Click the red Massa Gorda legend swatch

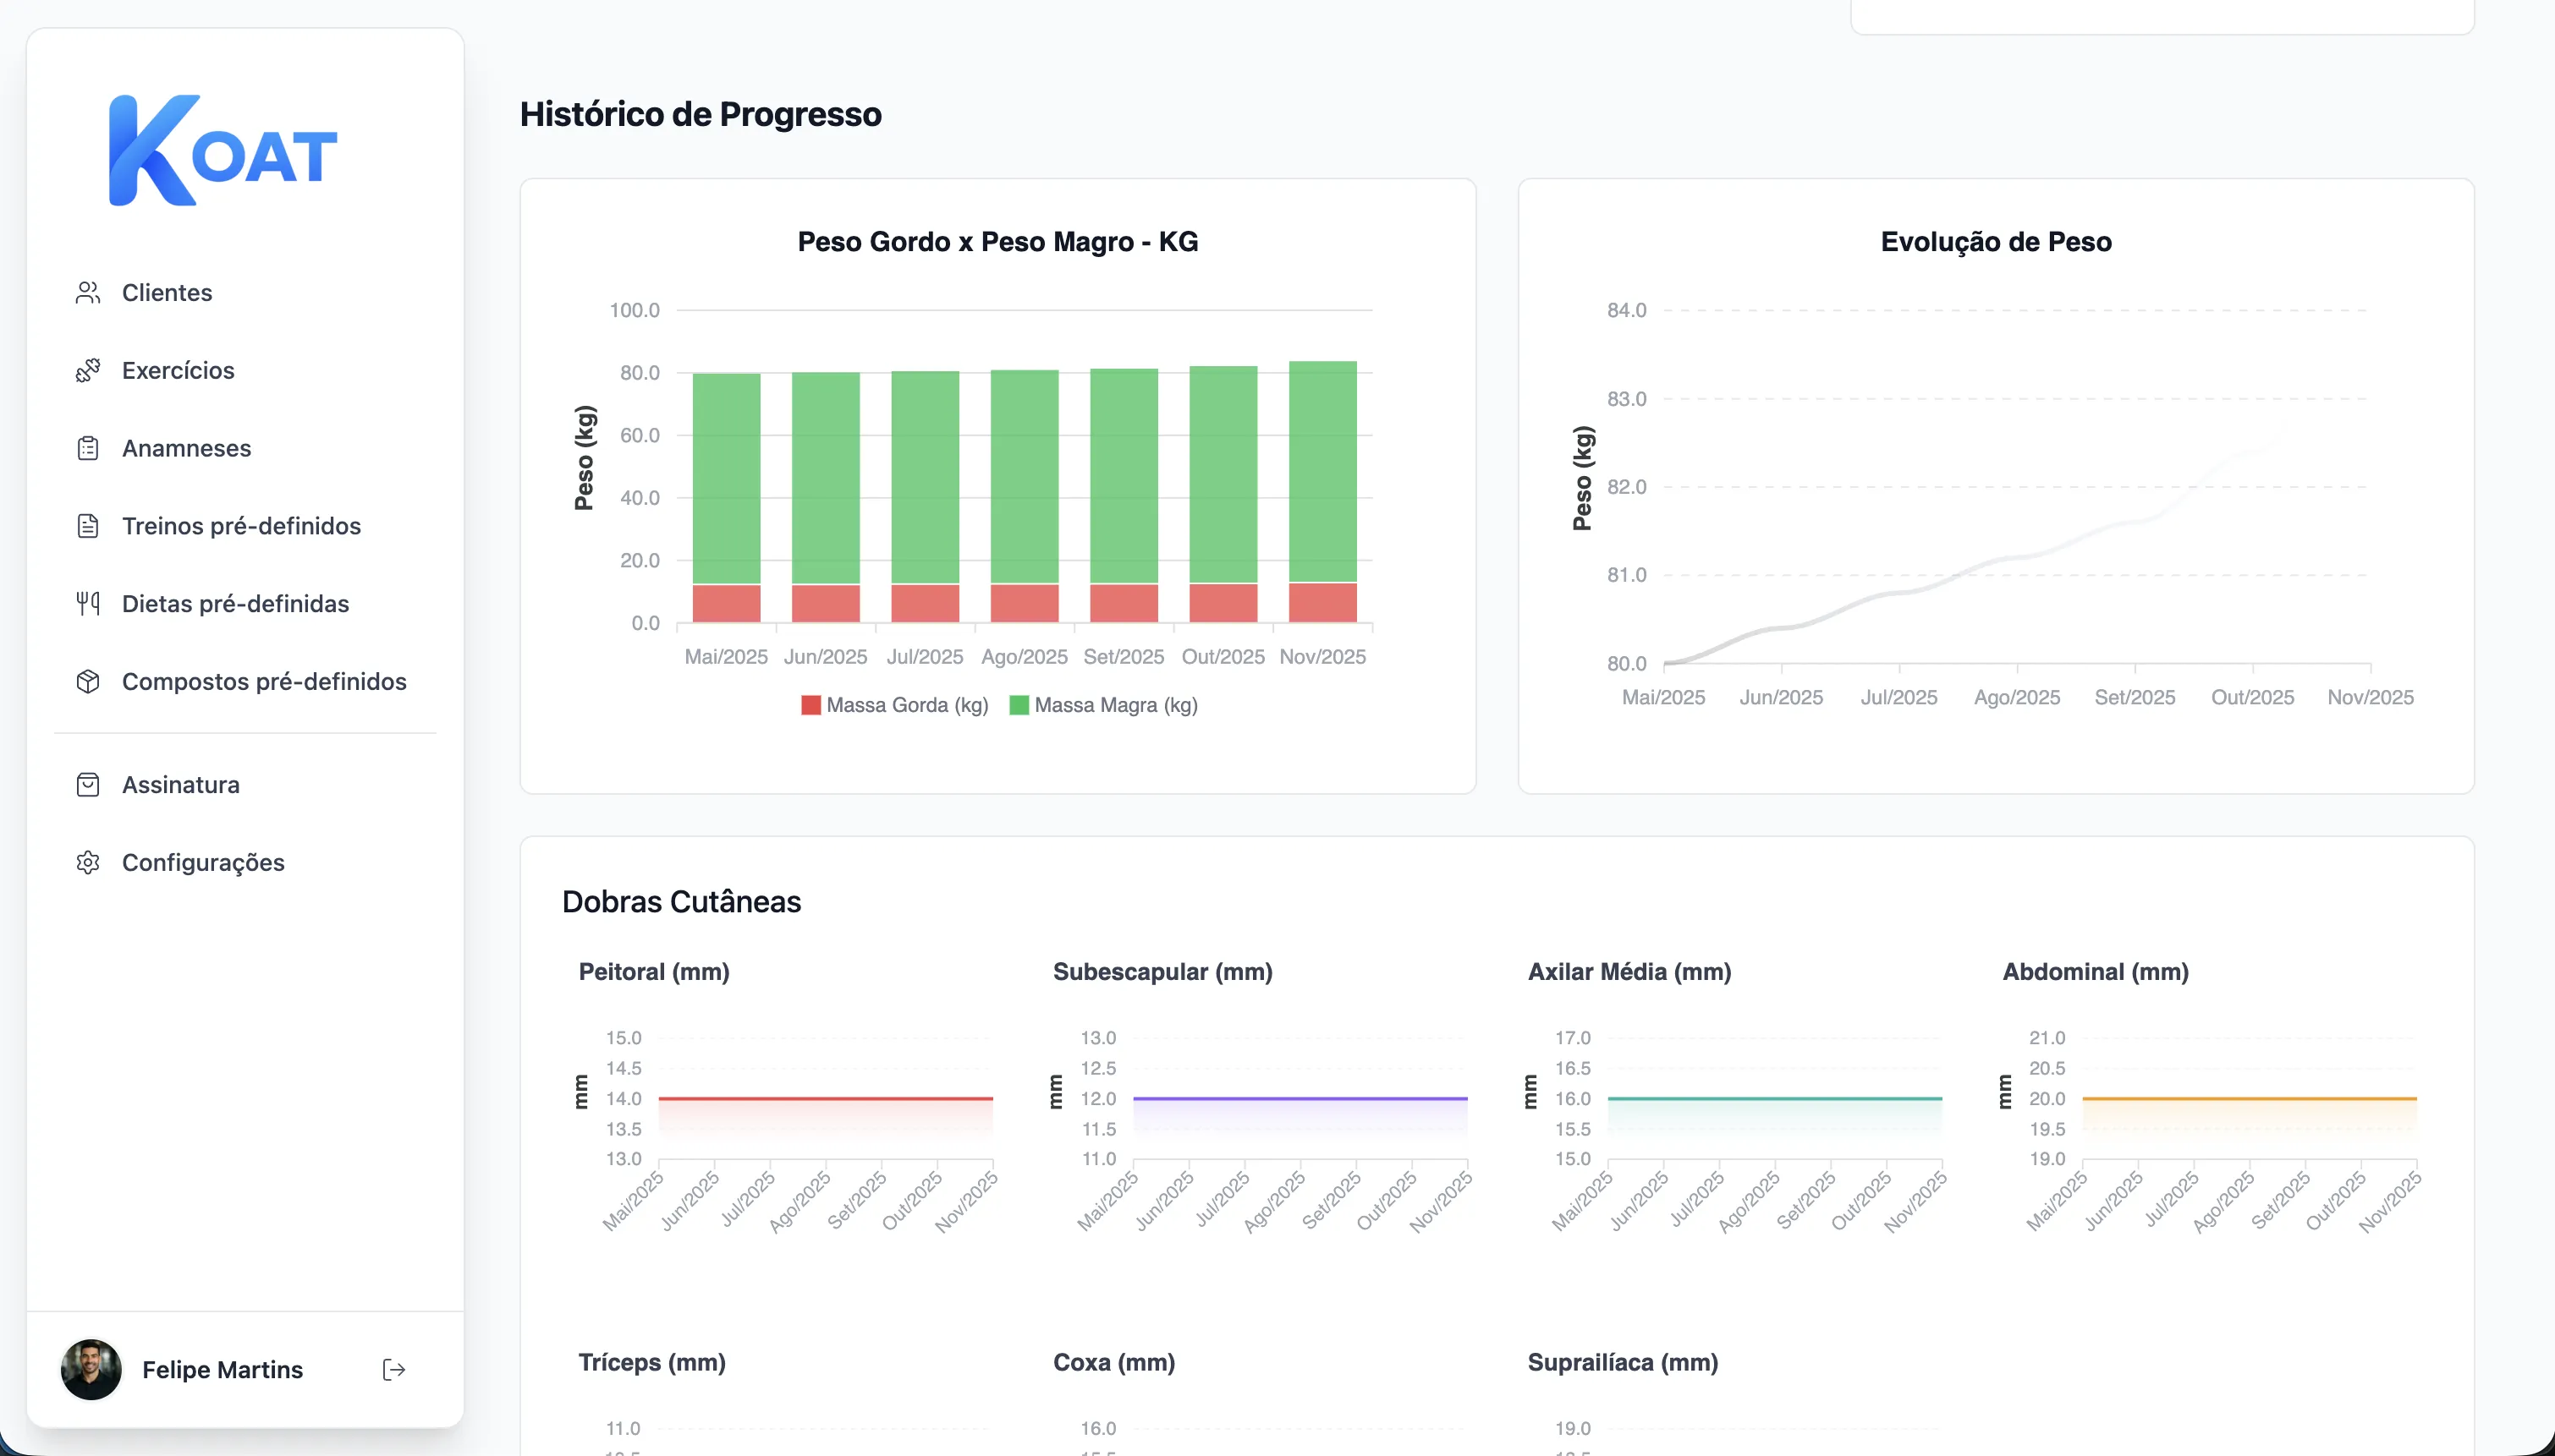(811, 705)
